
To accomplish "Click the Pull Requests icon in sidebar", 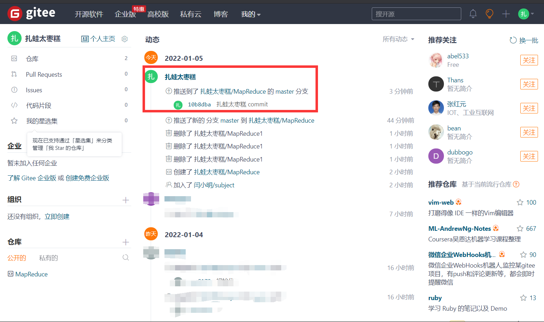I will point(14,74).
